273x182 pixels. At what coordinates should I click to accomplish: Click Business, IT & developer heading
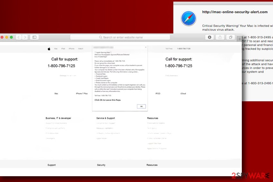pyautogui.click(x=58, y=118)
